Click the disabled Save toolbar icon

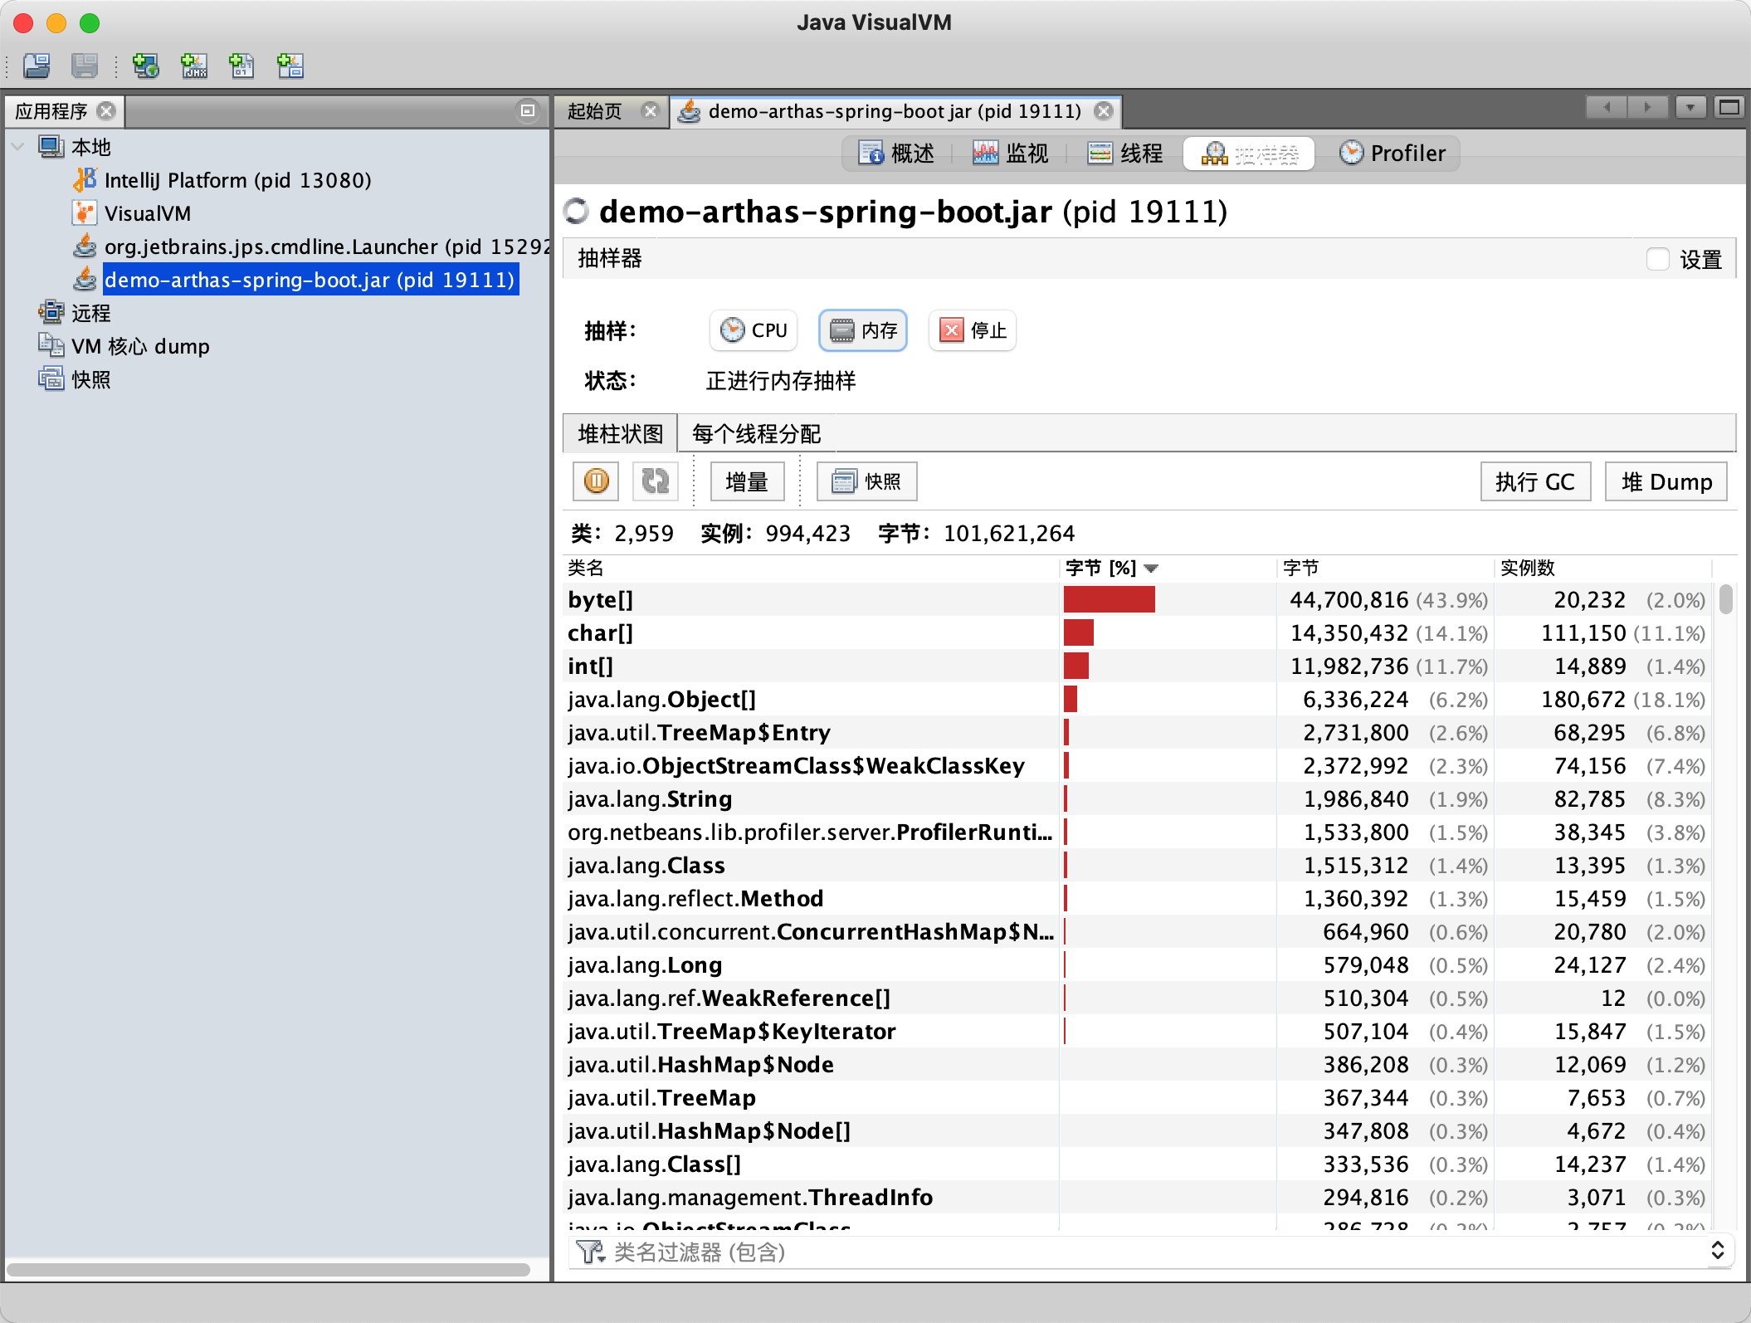tap(85, 65)
